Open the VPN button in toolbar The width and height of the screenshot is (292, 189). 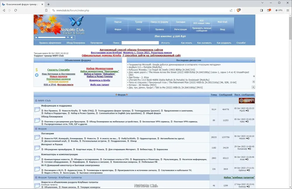click(x=279, y=10)
